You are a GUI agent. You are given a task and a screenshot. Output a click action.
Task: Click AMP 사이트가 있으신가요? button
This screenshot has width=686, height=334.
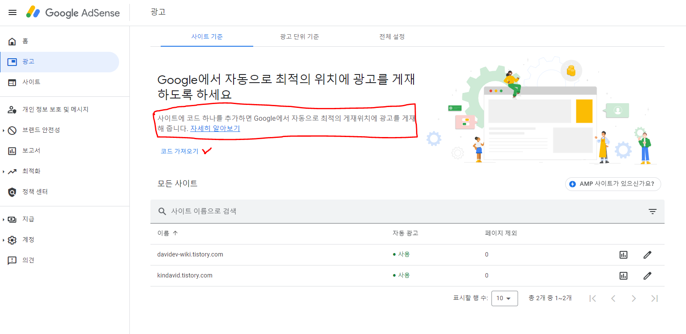coord(613,184)
